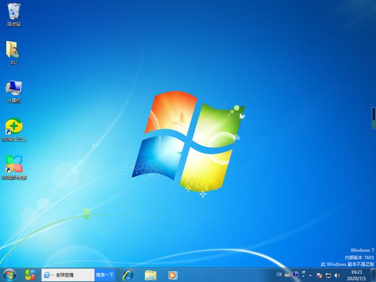Open Windows Media Player from taskbar

[173, 275]
